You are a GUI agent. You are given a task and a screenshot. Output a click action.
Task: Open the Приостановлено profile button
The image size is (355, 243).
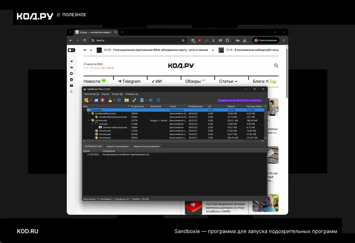pyautogui.click(x=266, y=40)
